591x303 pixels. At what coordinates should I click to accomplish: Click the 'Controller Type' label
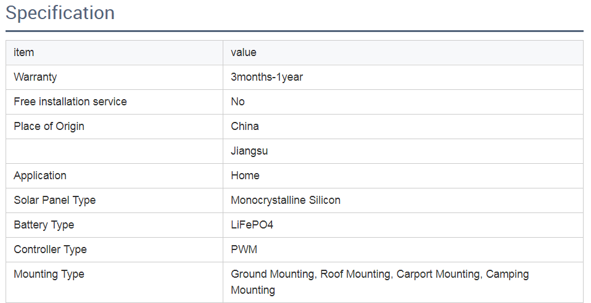click(x=50, y=249)
